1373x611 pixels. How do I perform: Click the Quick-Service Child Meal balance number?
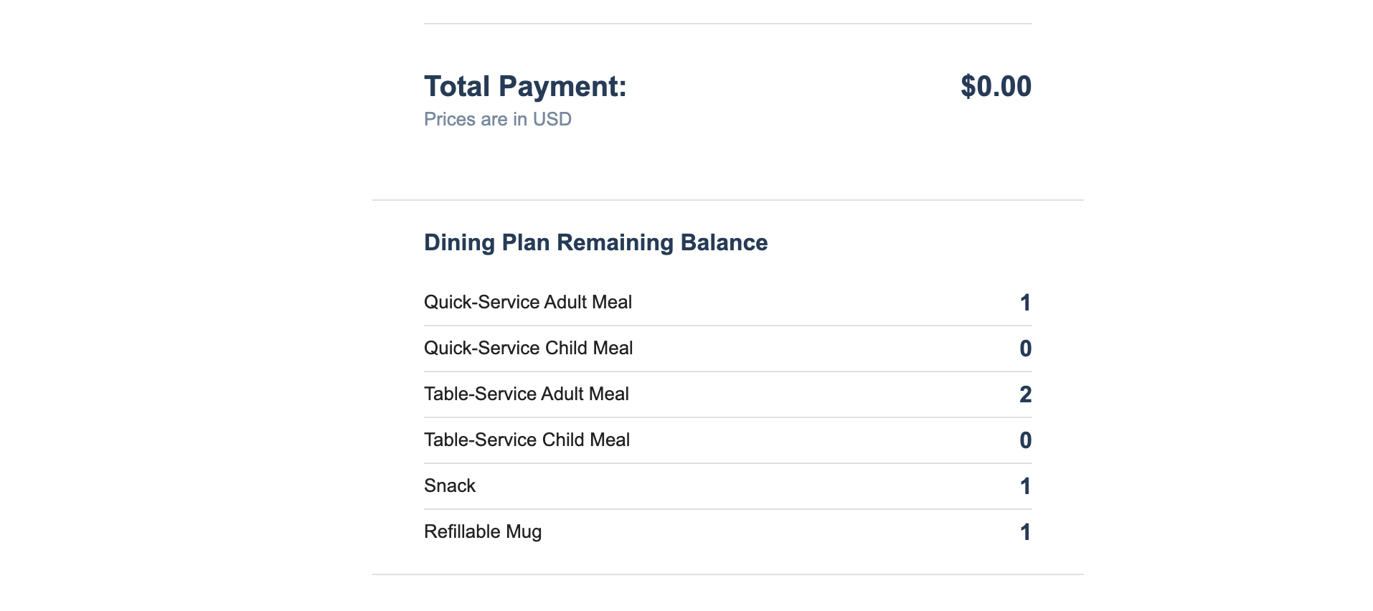(x=1025, y=349)
